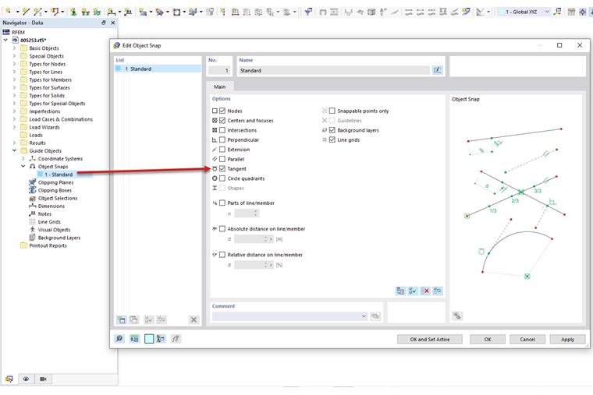Expand the Basic Objects folder

(14, 48)
